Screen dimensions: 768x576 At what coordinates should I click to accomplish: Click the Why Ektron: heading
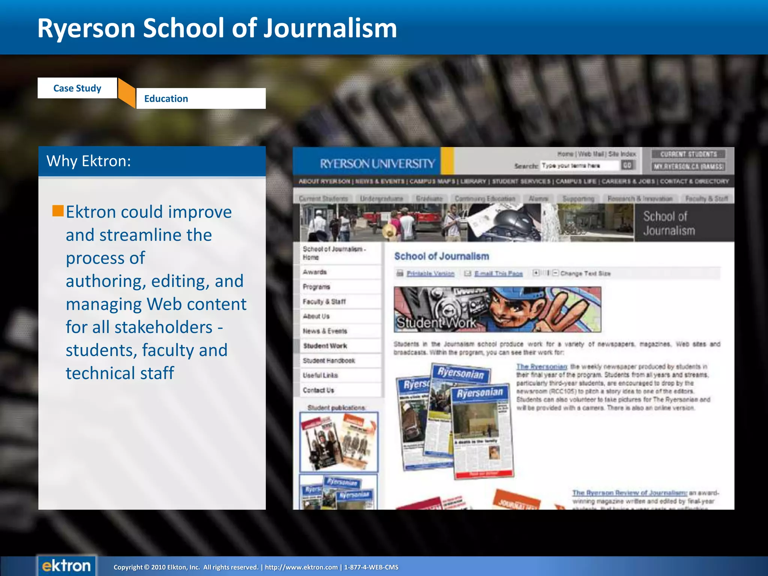click(x=88, y=161)
